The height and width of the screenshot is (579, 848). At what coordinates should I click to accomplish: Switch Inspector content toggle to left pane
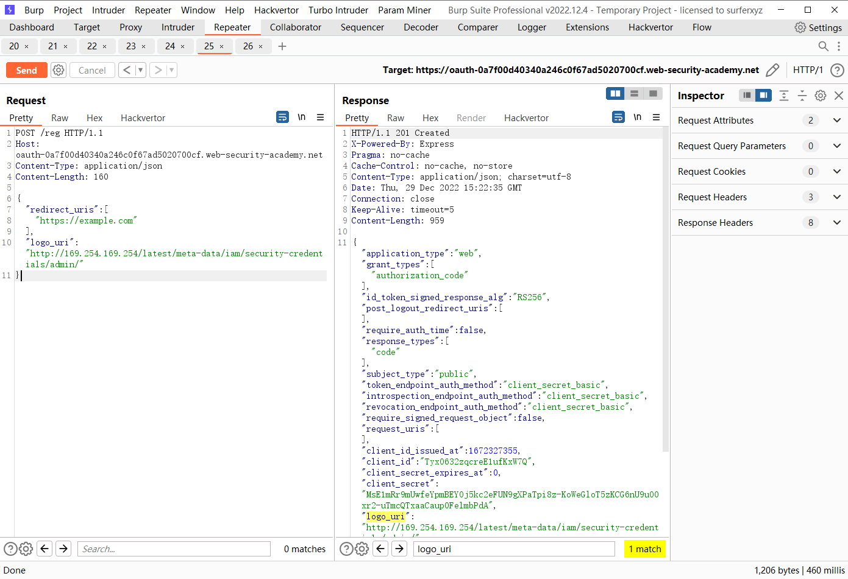coord(747,95)
